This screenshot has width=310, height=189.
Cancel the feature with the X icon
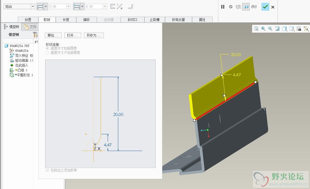273,7
